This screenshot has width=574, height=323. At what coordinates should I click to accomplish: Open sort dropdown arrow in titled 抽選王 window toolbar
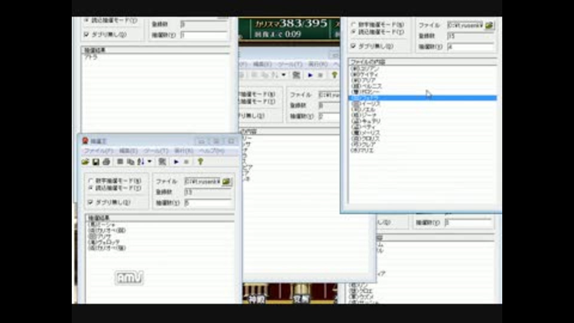[x=149, y=161]
